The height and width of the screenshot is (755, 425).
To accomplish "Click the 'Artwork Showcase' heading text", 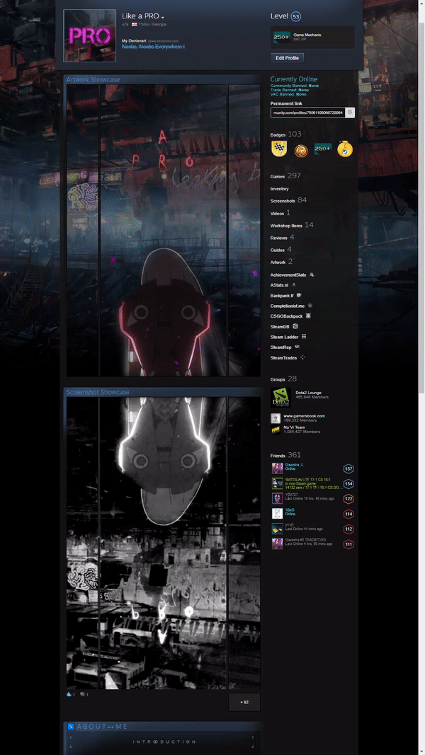I will pyautogui.click(x=93, y=79).
